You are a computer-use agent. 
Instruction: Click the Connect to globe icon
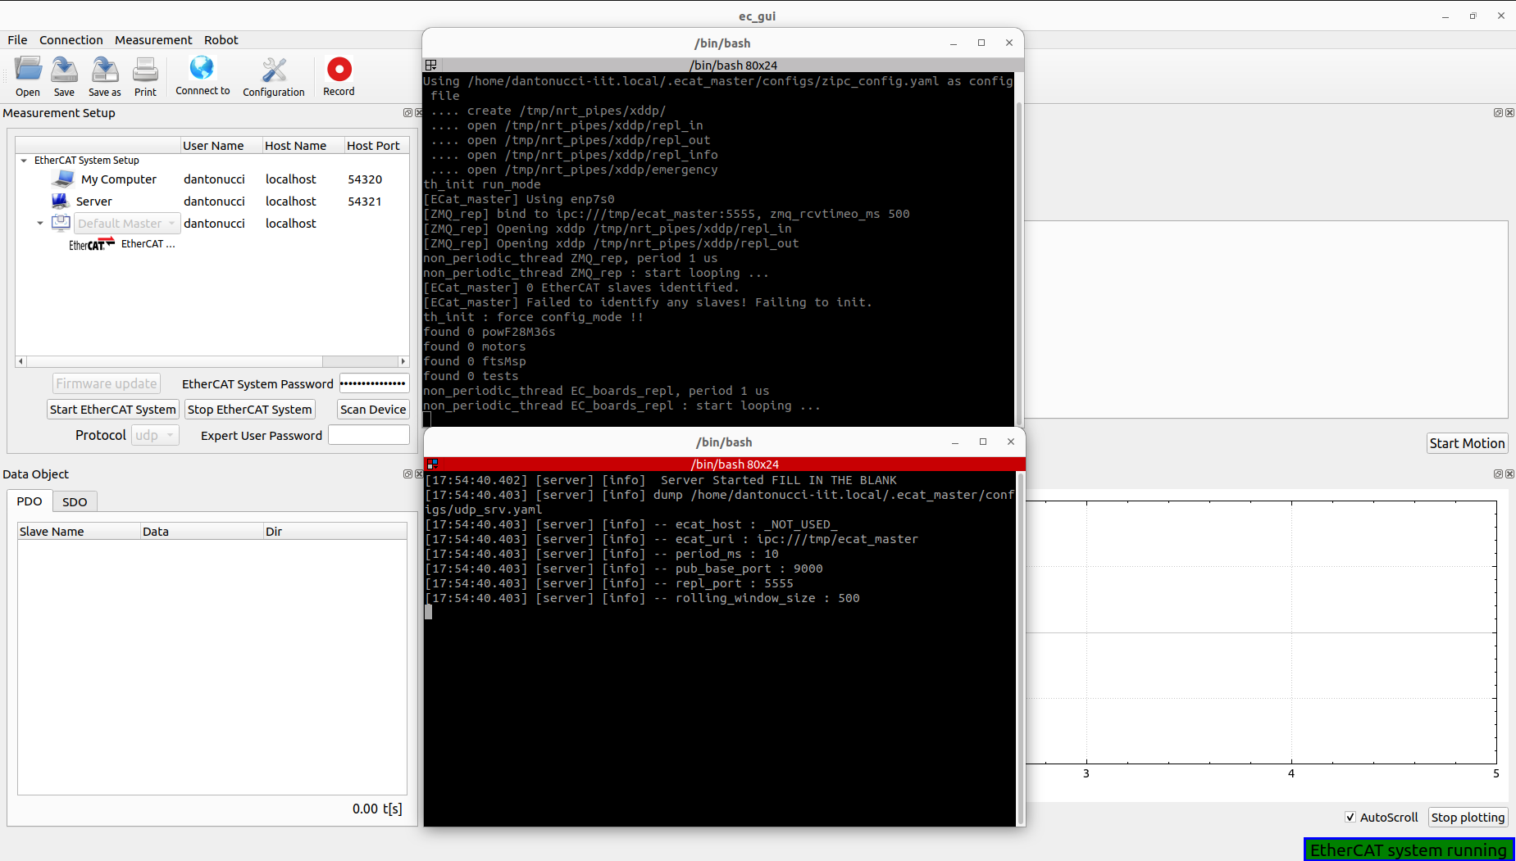(x=202, y=67)
